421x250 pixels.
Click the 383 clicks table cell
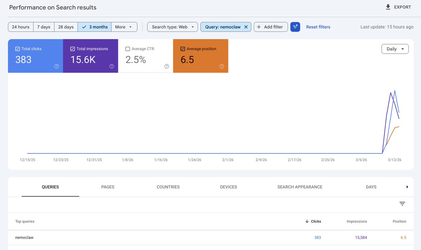pyautogui.click(x=318, y=237)
